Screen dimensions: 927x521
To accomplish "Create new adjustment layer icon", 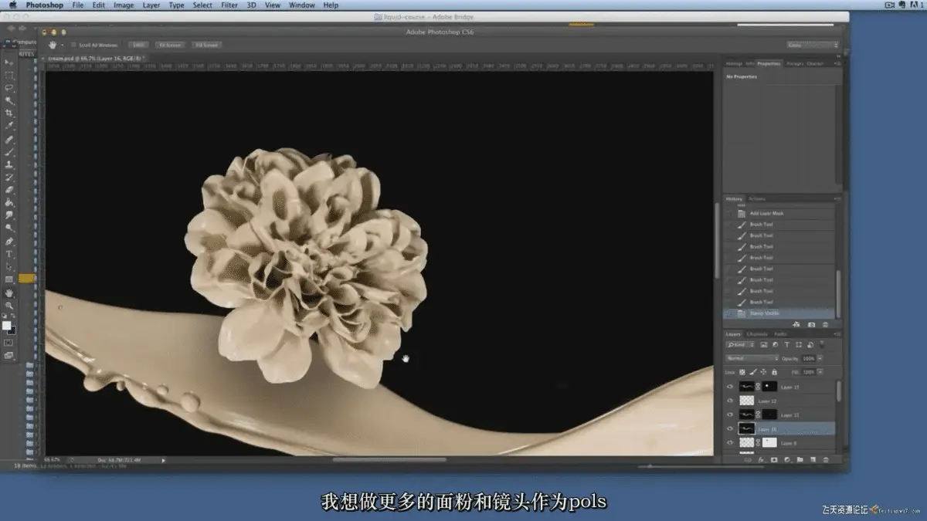I will coord(787,460).
